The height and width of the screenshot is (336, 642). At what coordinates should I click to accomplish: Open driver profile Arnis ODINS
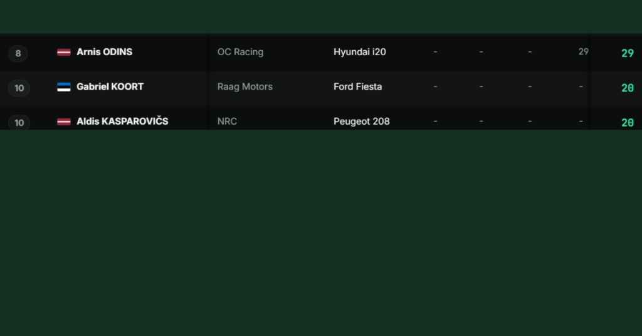pos(105,52)
